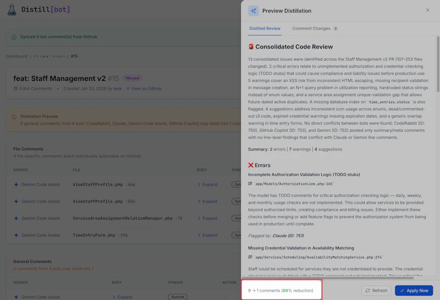Click the Gemini icon beside ViewStaffProfile.php :556
The width and height of the screenshot is (440, 300).
click(16, 201)
